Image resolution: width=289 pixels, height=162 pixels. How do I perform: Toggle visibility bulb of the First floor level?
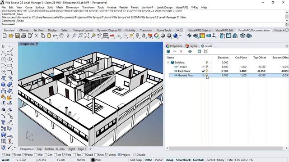(207, 71)
